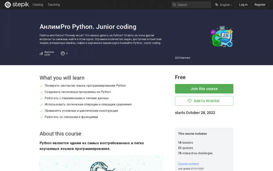Open the Teaching menu item
273x171 pixels.
54,5
